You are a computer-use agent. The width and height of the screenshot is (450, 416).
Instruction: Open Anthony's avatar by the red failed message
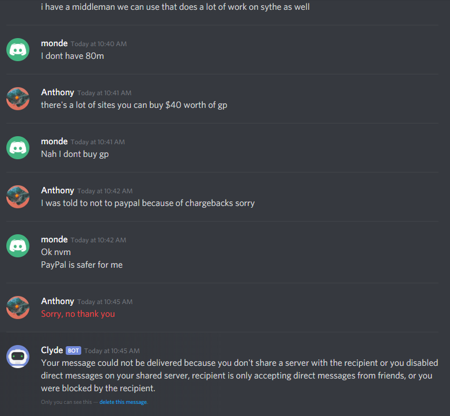click(18, 308)
